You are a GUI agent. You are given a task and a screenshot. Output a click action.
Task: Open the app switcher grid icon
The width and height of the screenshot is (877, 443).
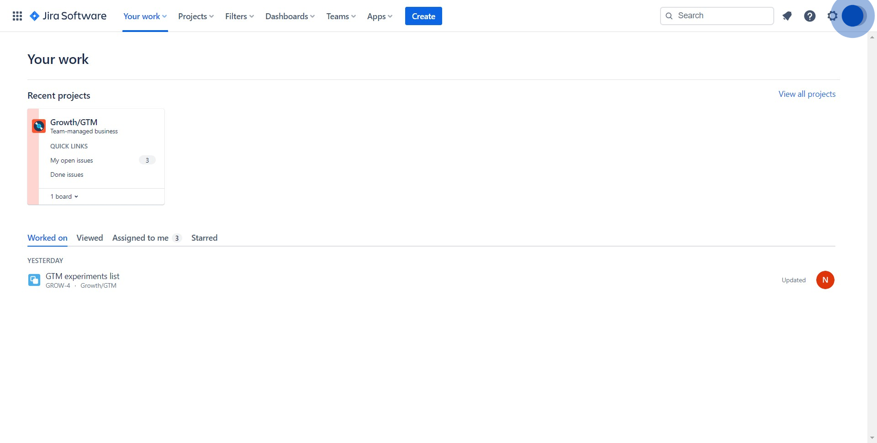[x=17, y=16]
